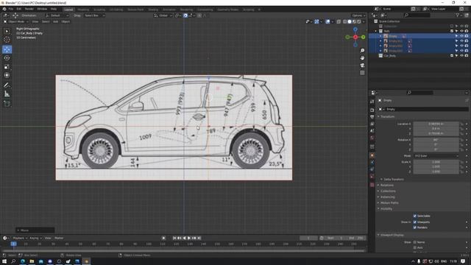
Task: Toggle Show in Renders checkbox
Action: [415, 227]
